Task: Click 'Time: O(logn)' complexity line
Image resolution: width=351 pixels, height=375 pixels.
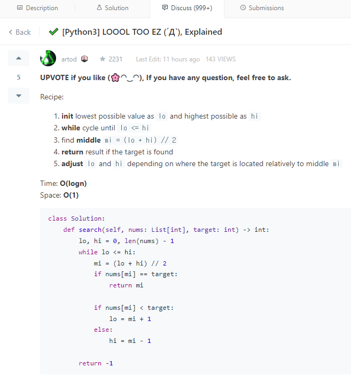Action: 64,183
